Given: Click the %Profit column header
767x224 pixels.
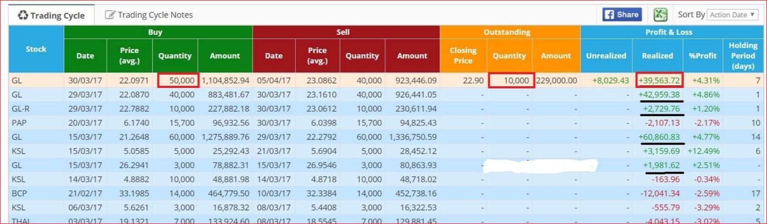Looking at the screenshot, I should click(x=703, y=56).
